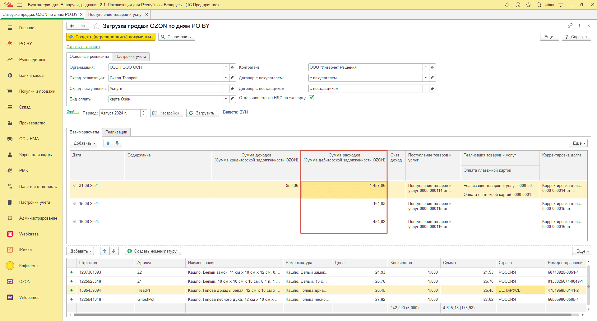Open the history clock icon
Screen dimensions: 597x321
pos(518,5)
